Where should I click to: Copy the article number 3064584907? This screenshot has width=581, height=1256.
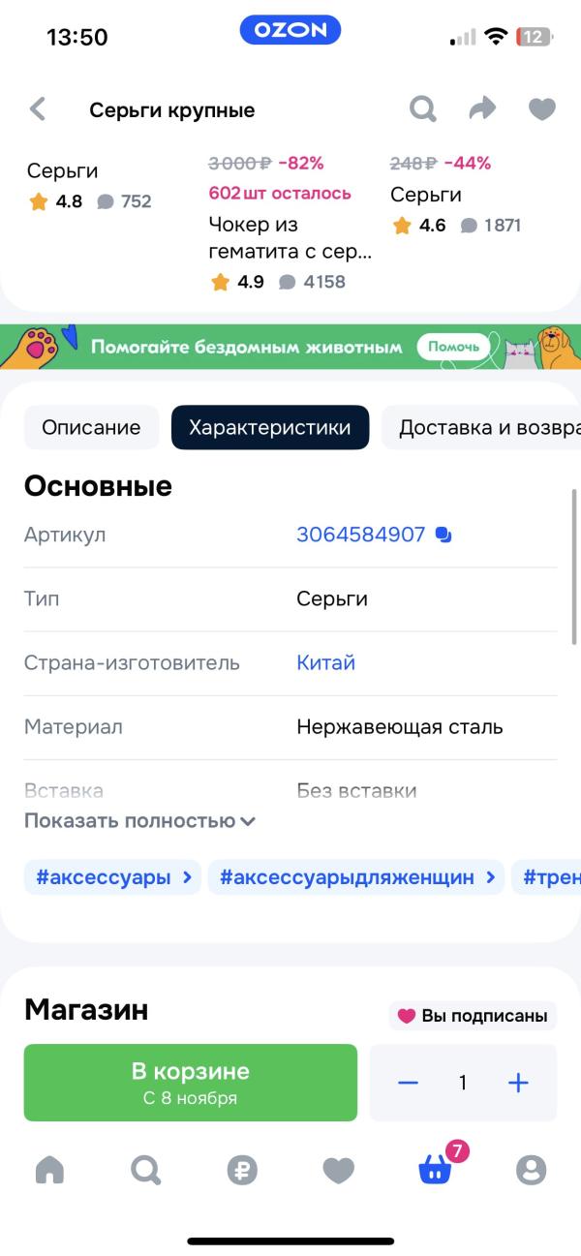pyautogui.click(x=443, y=535)
